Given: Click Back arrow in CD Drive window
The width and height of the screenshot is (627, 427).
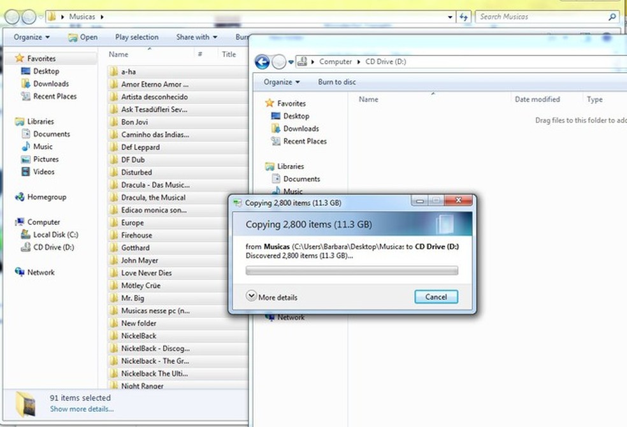Looking at the screenshot, I should (263, 62).
